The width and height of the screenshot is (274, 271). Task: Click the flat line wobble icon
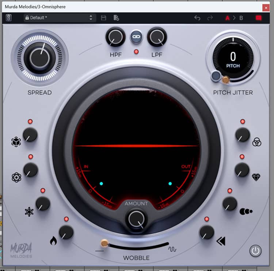(100, 251)
